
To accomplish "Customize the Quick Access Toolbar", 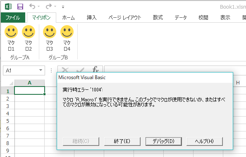I will pyautogui.click(x=63, y=7).
